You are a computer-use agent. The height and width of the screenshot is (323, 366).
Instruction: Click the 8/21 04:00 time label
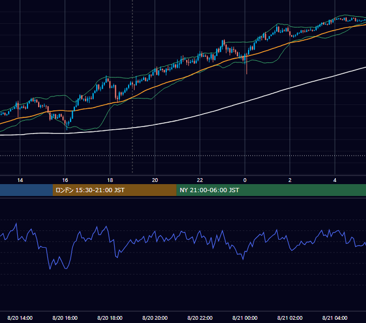tap(335, 318)
